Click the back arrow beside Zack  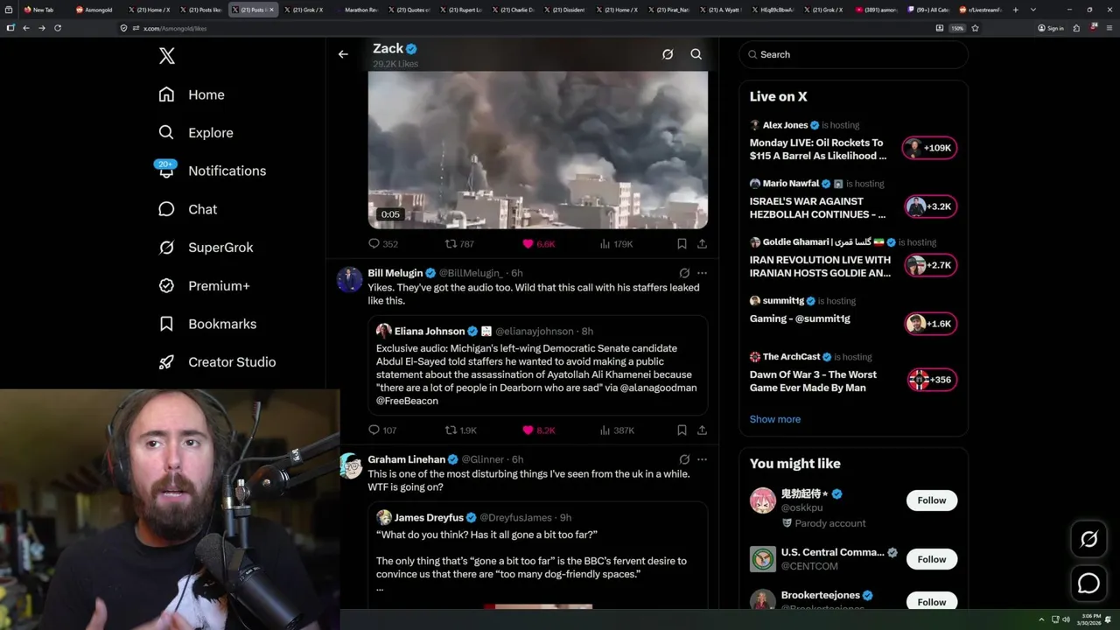tap(343, 54)
